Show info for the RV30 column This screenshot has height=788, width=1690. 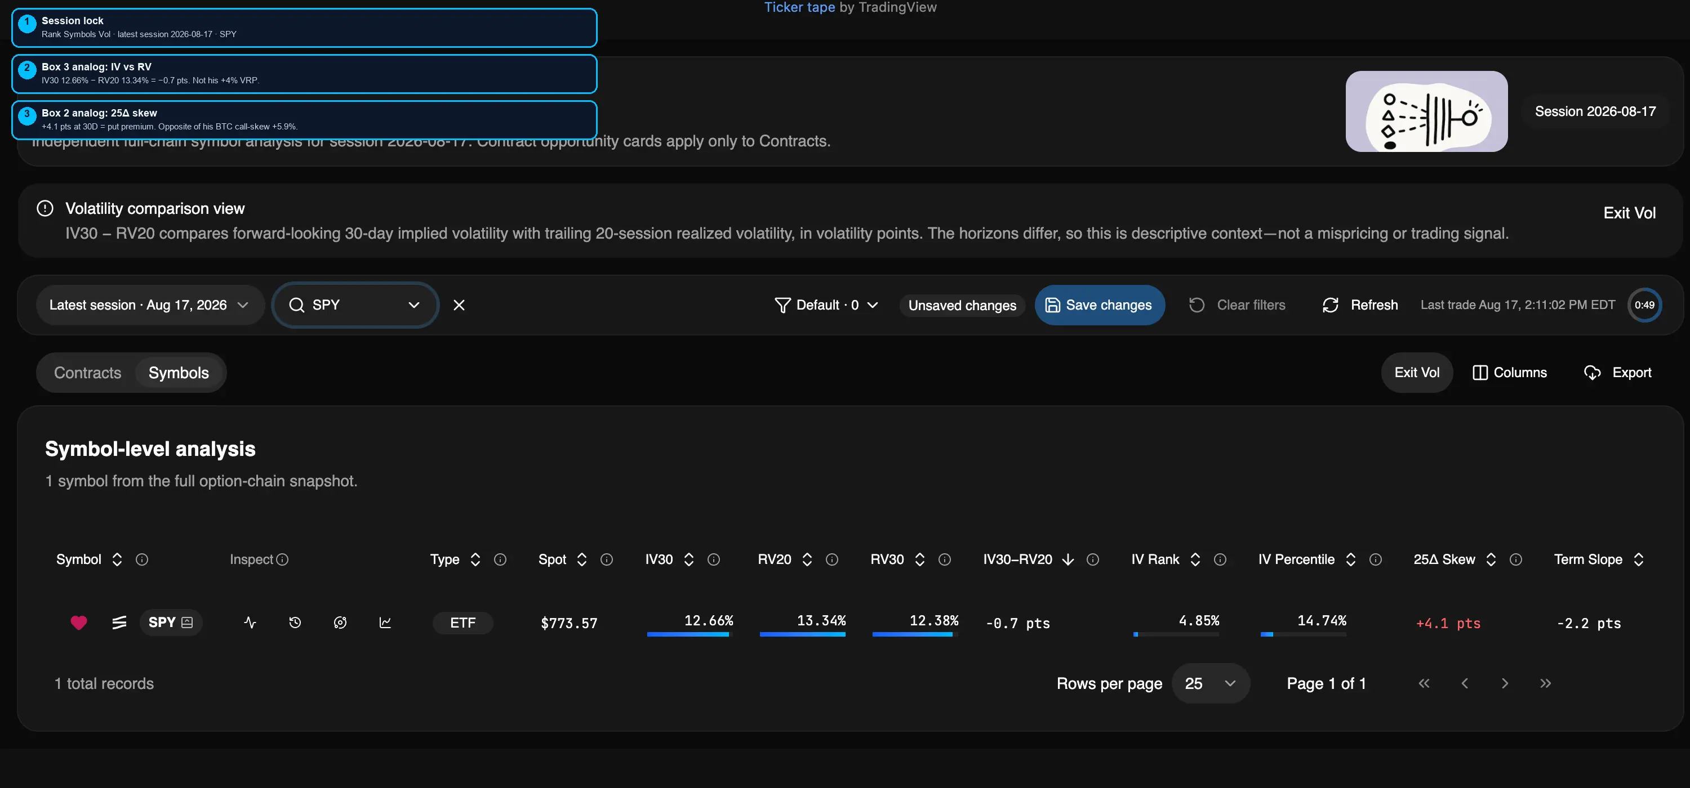[x=945, y=559]
